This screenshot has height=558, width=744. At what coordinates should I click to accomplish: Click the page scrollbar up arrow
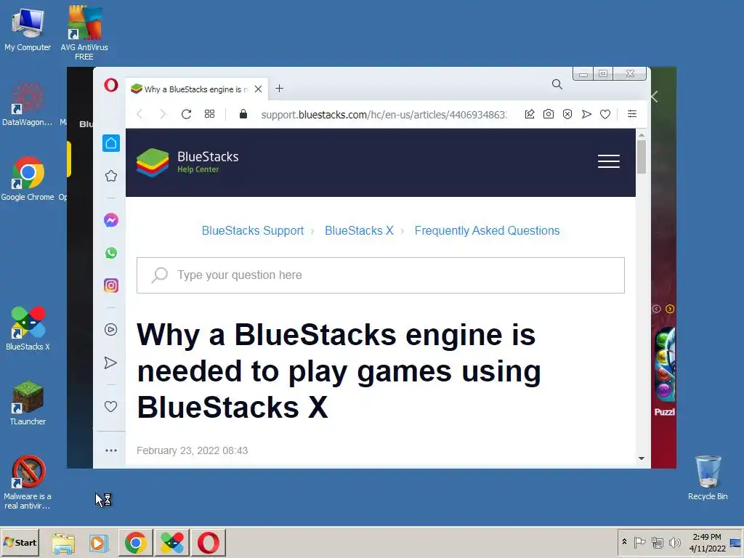click(x=642, y=135)
